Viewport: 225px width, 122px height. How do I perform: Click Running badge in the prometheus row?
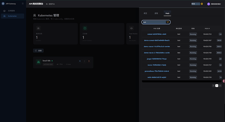point(193,71)
